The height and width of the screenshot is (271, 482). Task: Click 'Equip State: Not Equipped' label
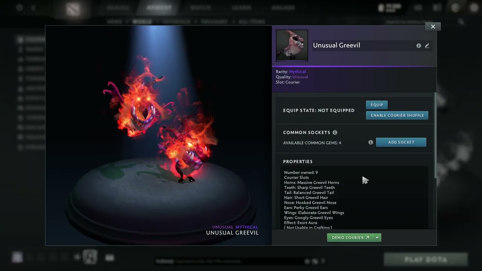pos(319,110)
